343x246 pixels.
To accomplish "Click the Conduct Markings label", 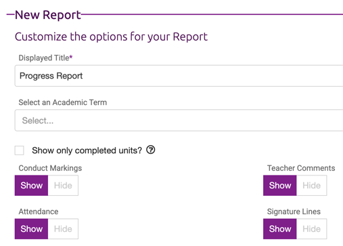I will (x=50, y=168).
